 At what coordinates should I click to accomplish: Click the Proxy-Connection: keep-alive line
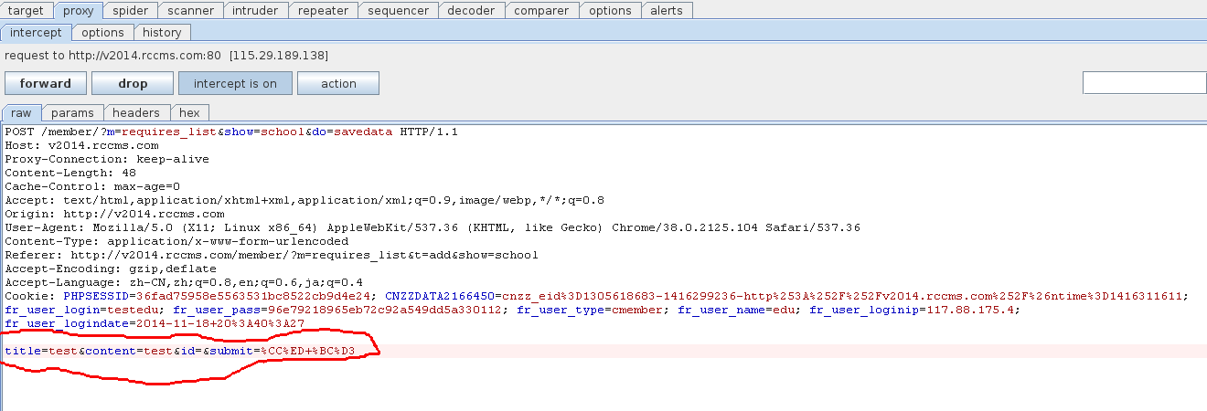point(107,159)
